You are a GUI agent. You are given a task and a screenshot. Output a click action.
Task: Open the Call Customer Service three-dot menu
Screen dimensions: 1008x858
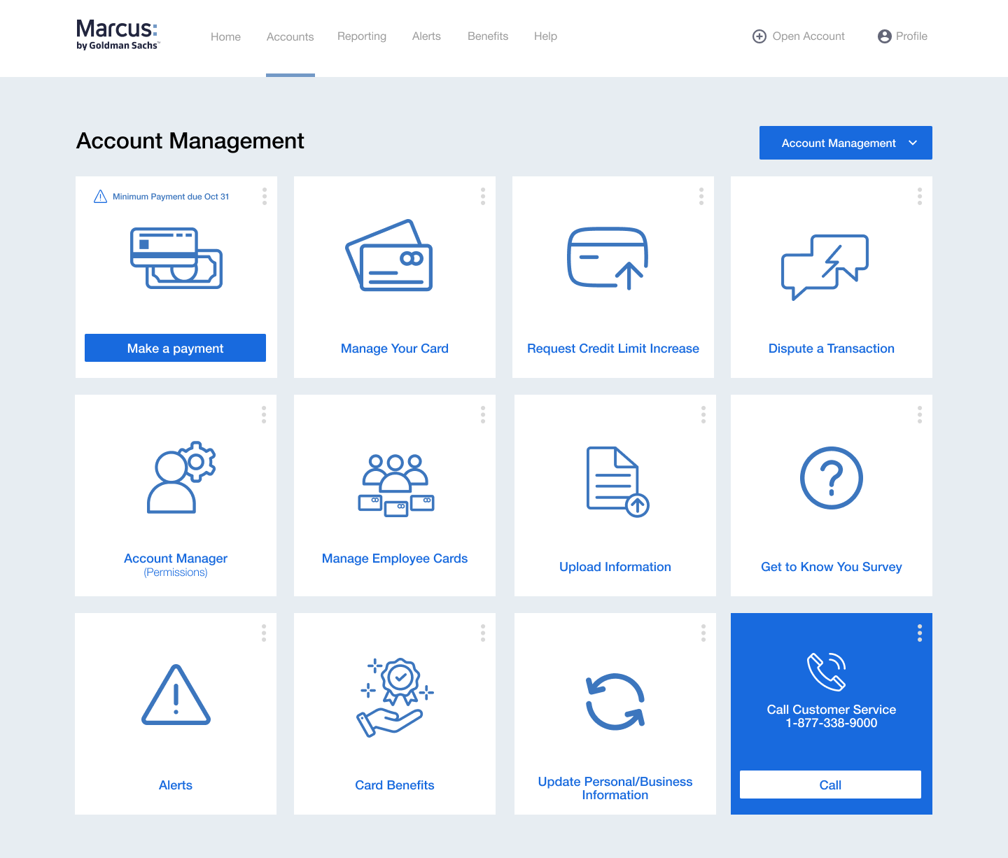tap(920, 633)
